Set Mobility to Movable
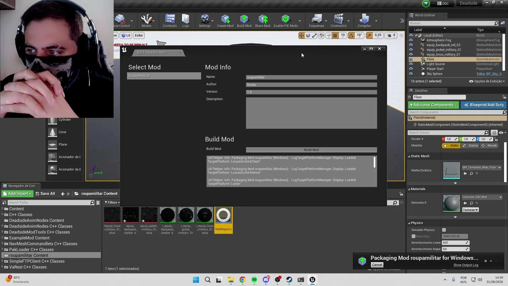Image resolution: width=508 pixels, height=286 pixels. 489,145
